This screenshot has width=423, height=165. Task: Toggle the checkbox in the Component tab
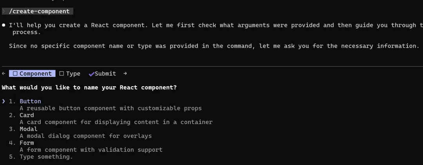click(15, 73)
